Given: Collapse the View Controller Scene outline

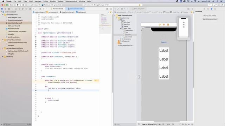Looking at the screenshot, I should [115, 15].
